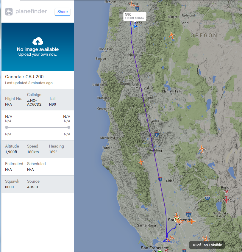The height and width of the screenshot is (252, 242).
Task: Click the large orange plane in northeast California
Action: click(202, 148)
